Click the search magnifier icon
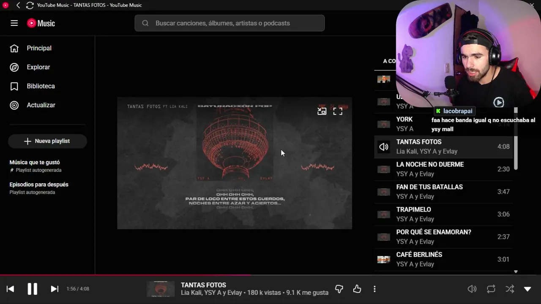The height and width of the screenshot is (304, 541). [145, 23]
